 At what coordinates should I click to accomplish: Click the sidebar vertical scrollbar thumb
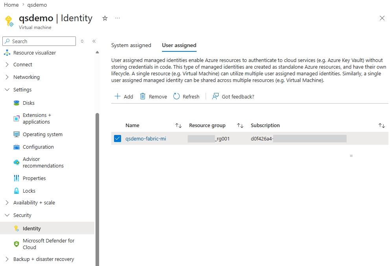[x=97, y=189]
